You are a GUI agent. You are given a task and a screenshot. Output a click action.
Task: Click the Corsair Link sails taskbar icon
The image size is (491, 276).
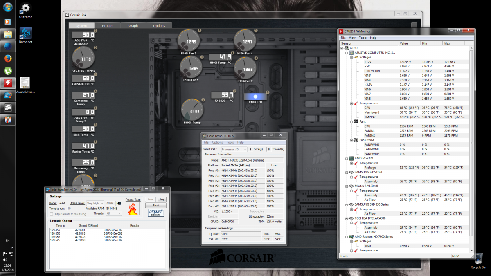pyautogui.click(x=8, y=108)
